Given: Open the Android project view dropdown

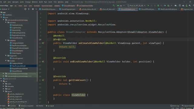Looking at the screenshot, I should click(x=5, y=9).
